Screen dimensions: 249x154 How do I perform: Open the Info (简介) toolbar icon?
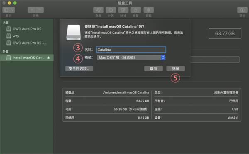pos(242,10)
